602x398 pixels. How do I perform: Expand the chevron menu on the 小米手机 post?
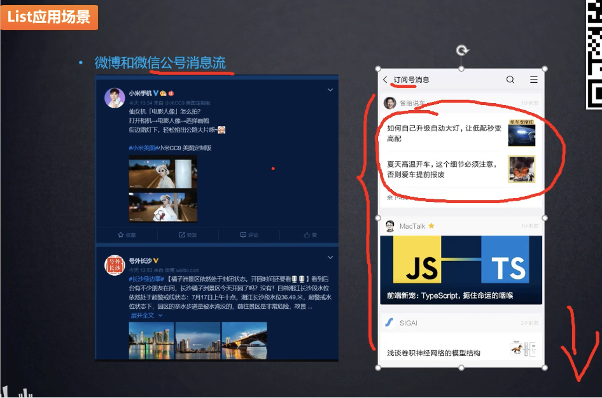pos(330,90)
